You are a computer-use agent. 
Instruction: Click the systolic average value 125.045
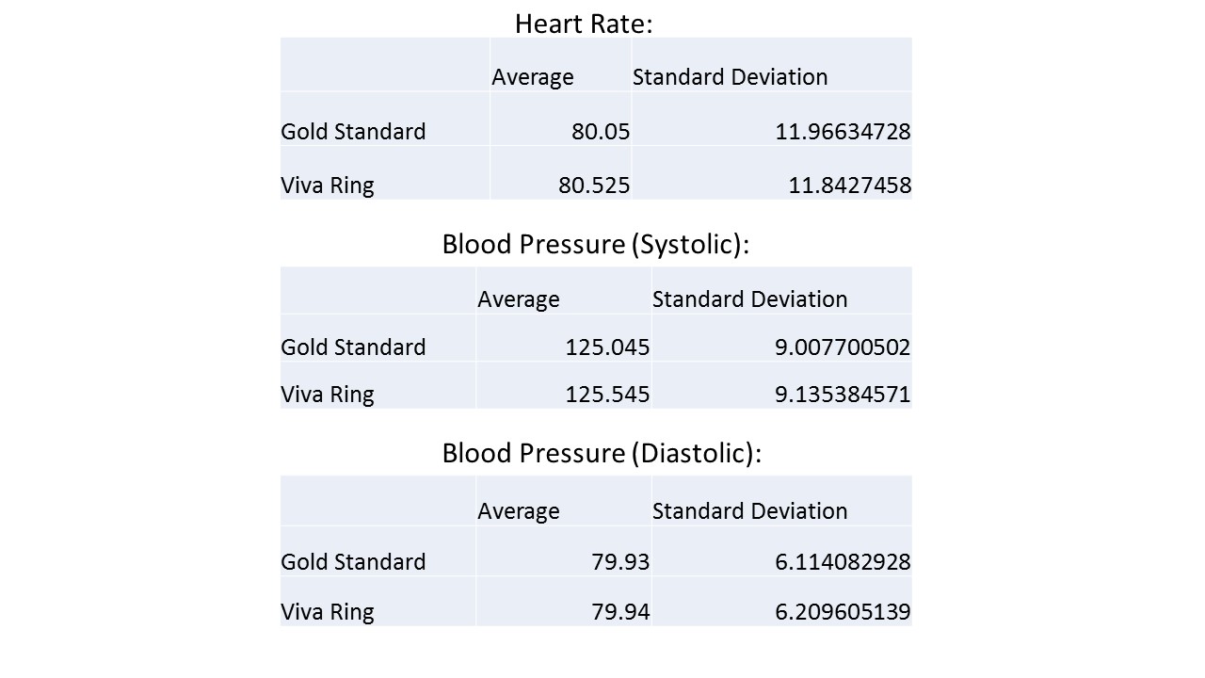[x=607, y=347]
